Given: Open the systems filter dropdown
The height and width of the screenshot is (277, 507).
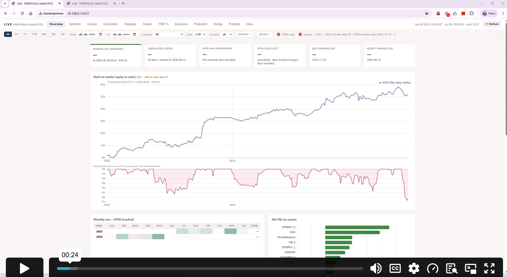Looking at the screenshot, I should click(245, 34).
